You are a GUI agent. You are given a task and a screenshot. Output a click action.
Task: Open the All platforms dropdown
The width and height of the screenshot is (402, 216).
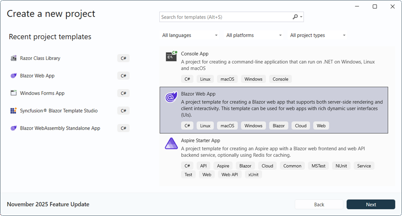(254, 35)
